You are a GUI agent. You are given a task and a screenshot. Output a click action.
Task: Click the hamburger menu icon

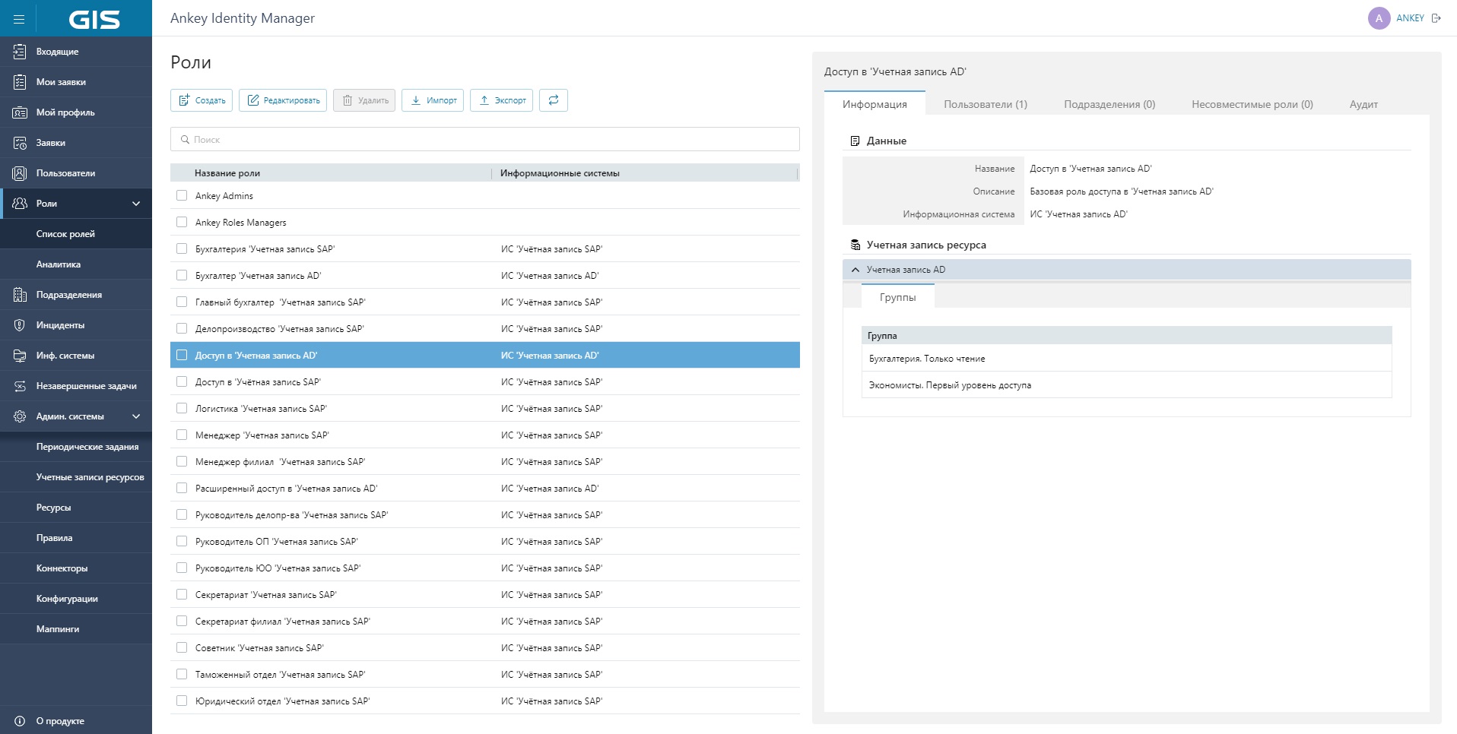pos(19,19)
